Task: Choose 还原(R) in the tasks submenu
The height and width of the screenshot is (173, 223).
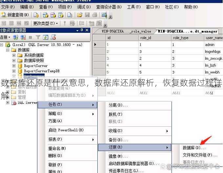Action: pos(135,147)
